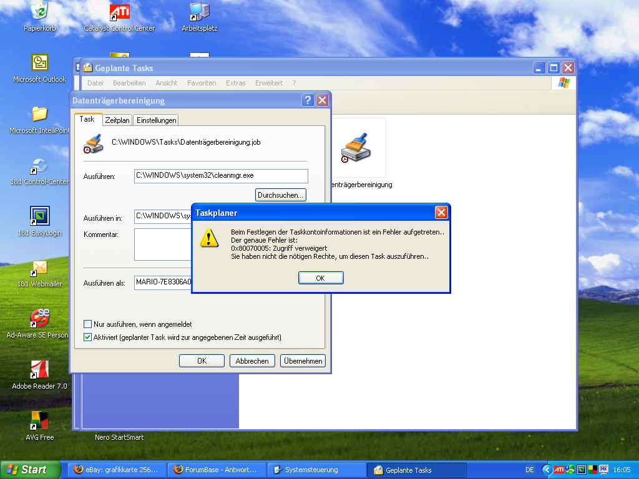Viewport: 639px width, 479px height.
Task: Switch to the Task tab
Action: (x=87, y=119)
